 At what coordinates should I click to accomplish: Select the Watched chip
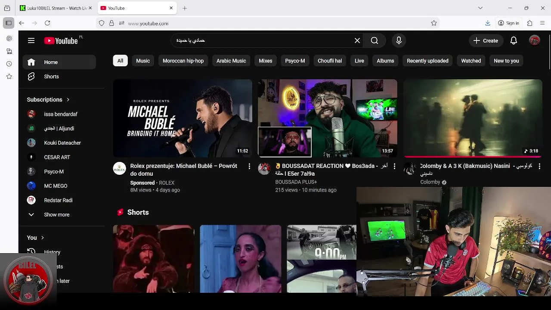click(471, 61)
